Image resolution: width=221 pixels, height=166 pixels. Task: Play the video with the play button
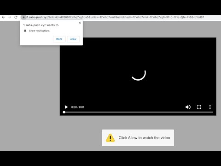tap(66, 107)
